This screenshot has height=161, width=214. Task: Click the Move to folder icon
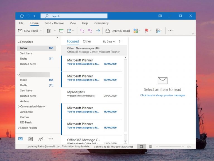coord(69,31)
